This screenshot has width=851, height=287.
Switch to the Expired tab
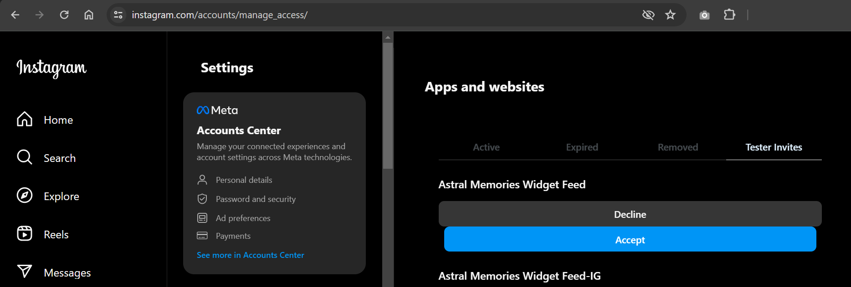coord(582,147)
